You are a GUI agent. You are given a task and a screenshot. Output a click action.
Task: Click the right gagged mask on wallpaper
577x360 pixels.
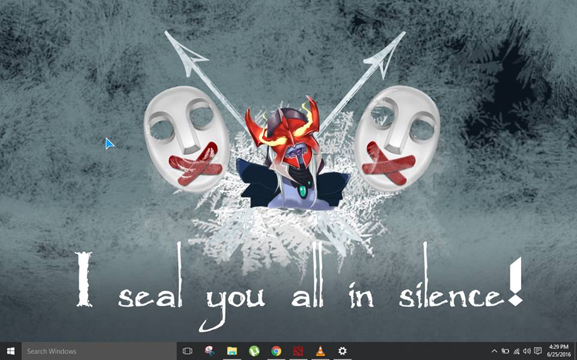pyautogui.click(x=397, y=138)
